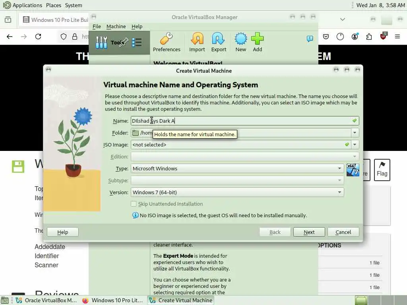Open the Version dropdown Windows 7 (64-bit)

pyautogui.click(x=237, y=193)
